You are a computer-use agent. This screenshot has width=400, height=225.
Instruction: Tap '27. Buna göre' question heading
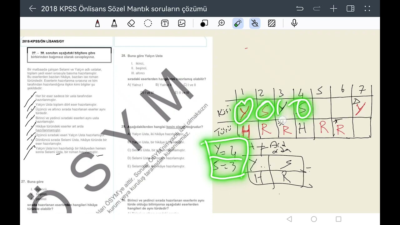click(x=32, y=182)
